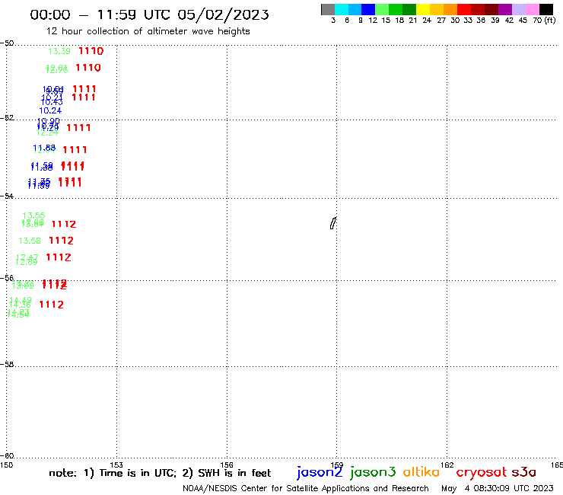Click the red '1112' time beside 13.58
Image resolution: width=563 pixels, height=495 pixels.
61,241
